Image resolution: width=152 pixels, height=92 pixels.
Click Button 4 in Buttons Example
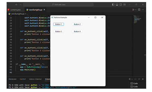[x=77, y=31]
